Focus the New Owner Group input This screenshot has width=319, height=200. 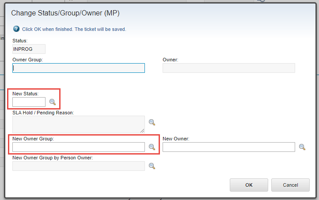point(79,147)
